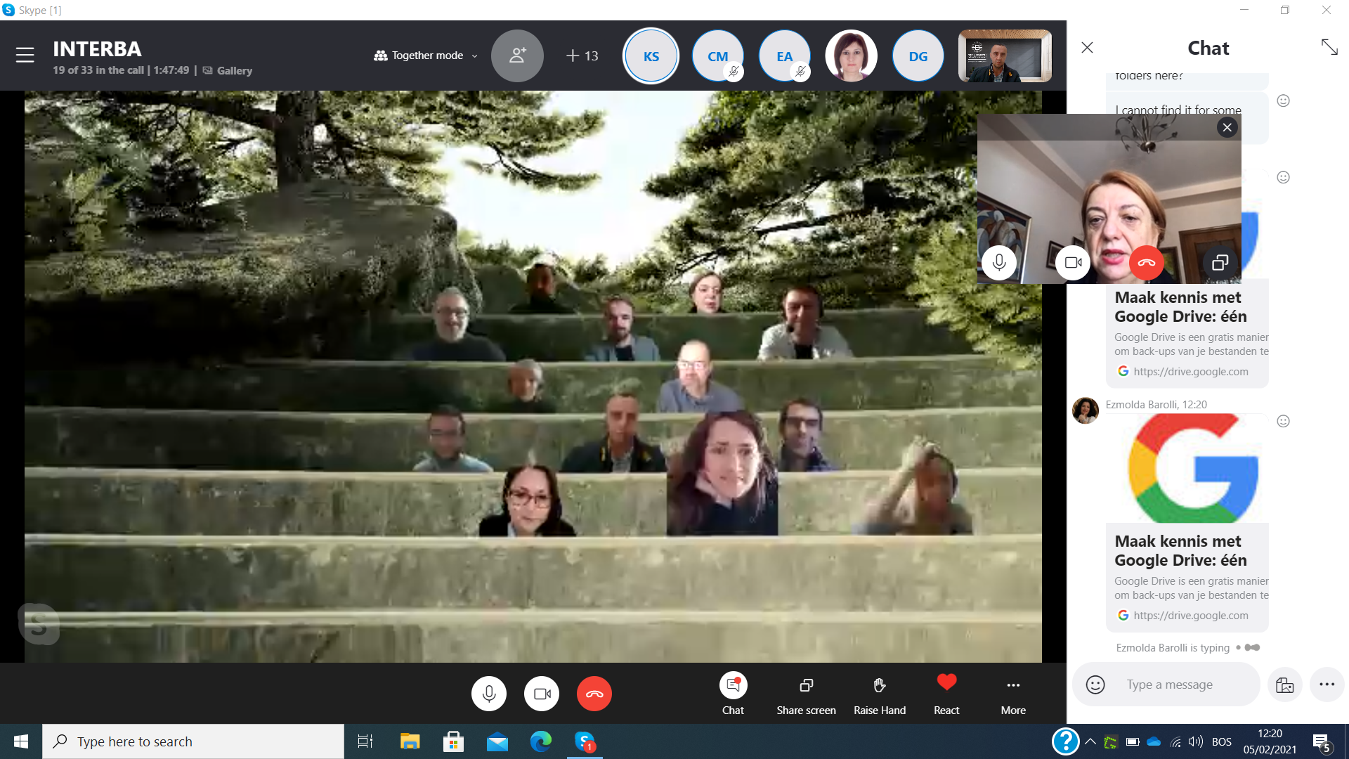Open the hamburger menu next to INTERBA
This screenshot has height=759, width=1349.
coord(25,55)
